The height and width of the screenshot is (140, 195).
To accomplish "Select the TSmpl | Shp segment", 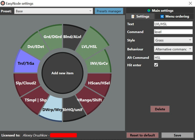I will (x=35, y=100).
